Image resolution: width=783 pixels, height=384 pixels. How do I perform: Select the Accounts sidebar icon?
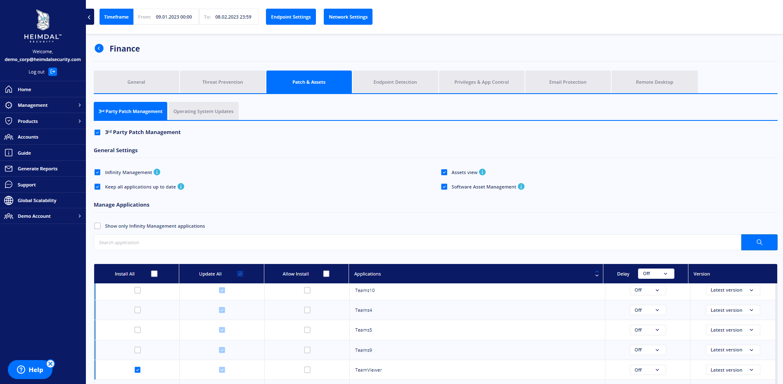coord(9,137)
